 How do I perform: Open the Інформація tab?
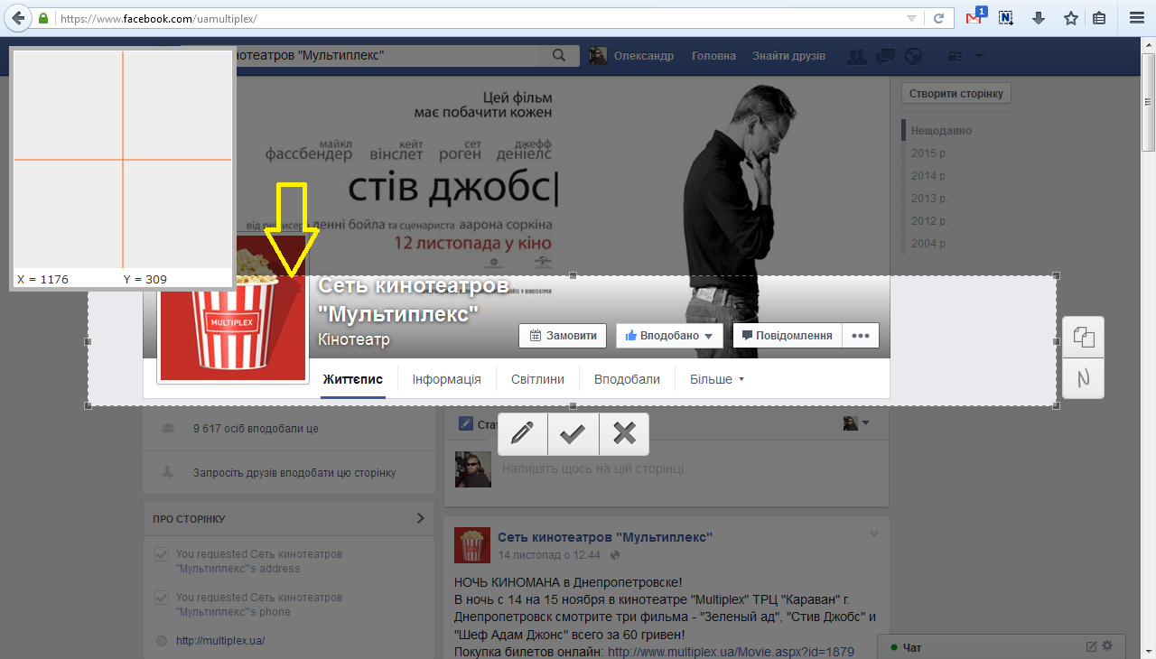point(447,379)
